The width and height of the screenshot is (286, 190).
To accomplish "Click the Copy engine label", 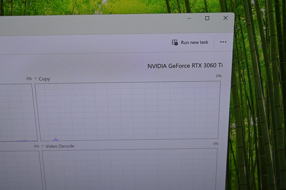I will pos(44,79).
